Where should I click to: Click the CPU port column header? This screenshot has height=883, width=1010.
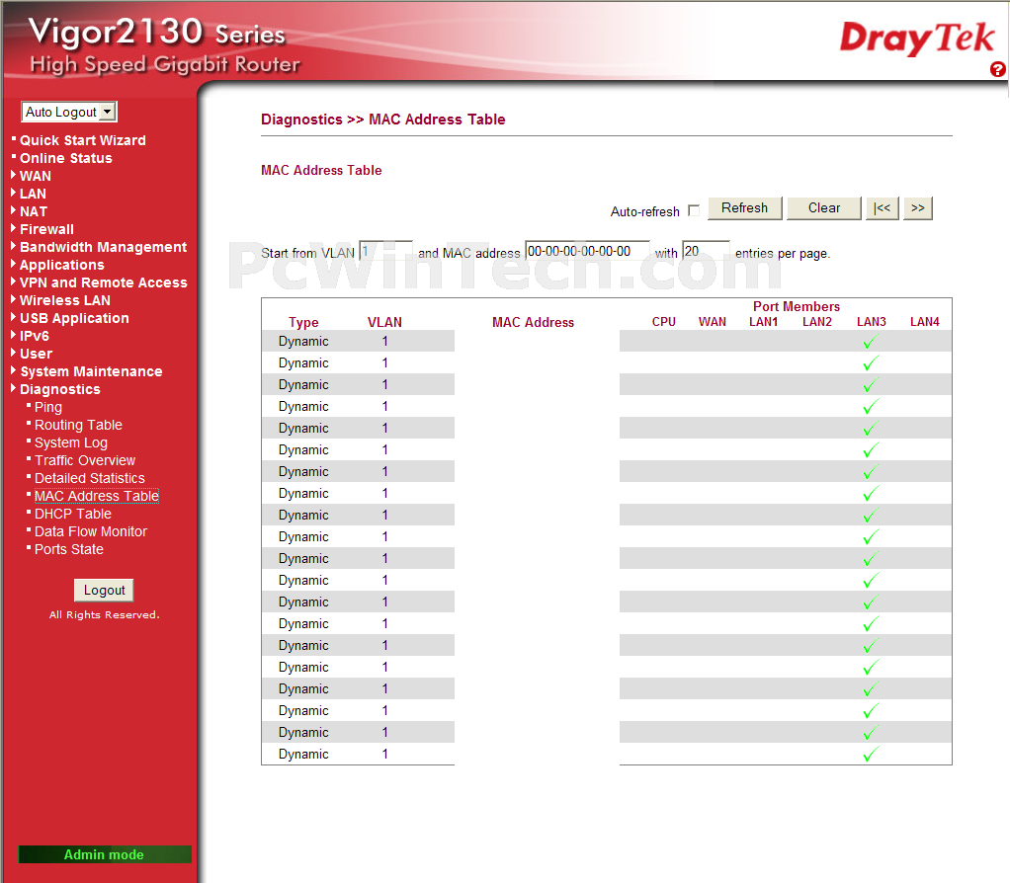pos(663,322)
